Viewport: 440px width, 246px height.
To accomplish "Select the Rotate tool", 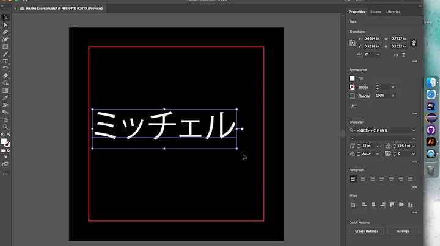I will [5, 68].
